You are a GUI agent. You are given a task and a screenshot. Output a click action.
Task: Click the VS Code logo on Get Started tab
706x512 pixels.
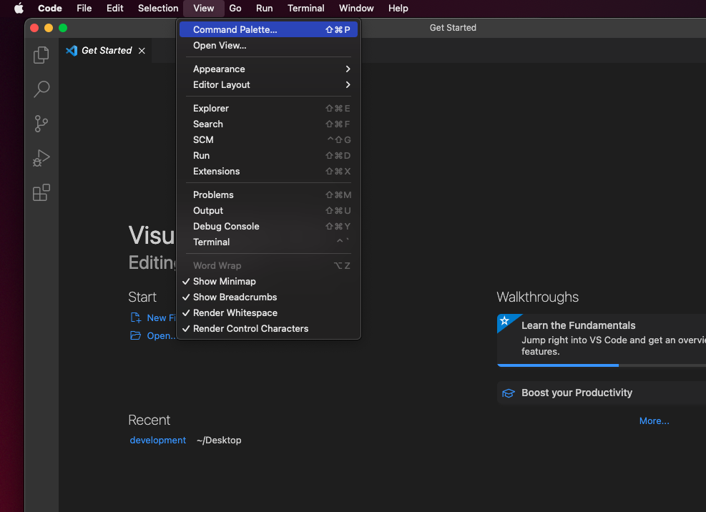pyautogui.click(x=72, y=51)
